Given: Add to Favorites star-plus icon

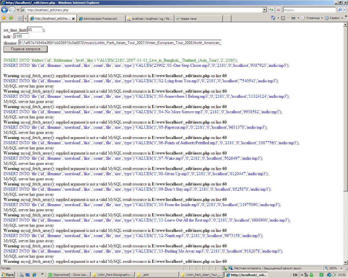Looking at the screenshot, I should [11, 18].
